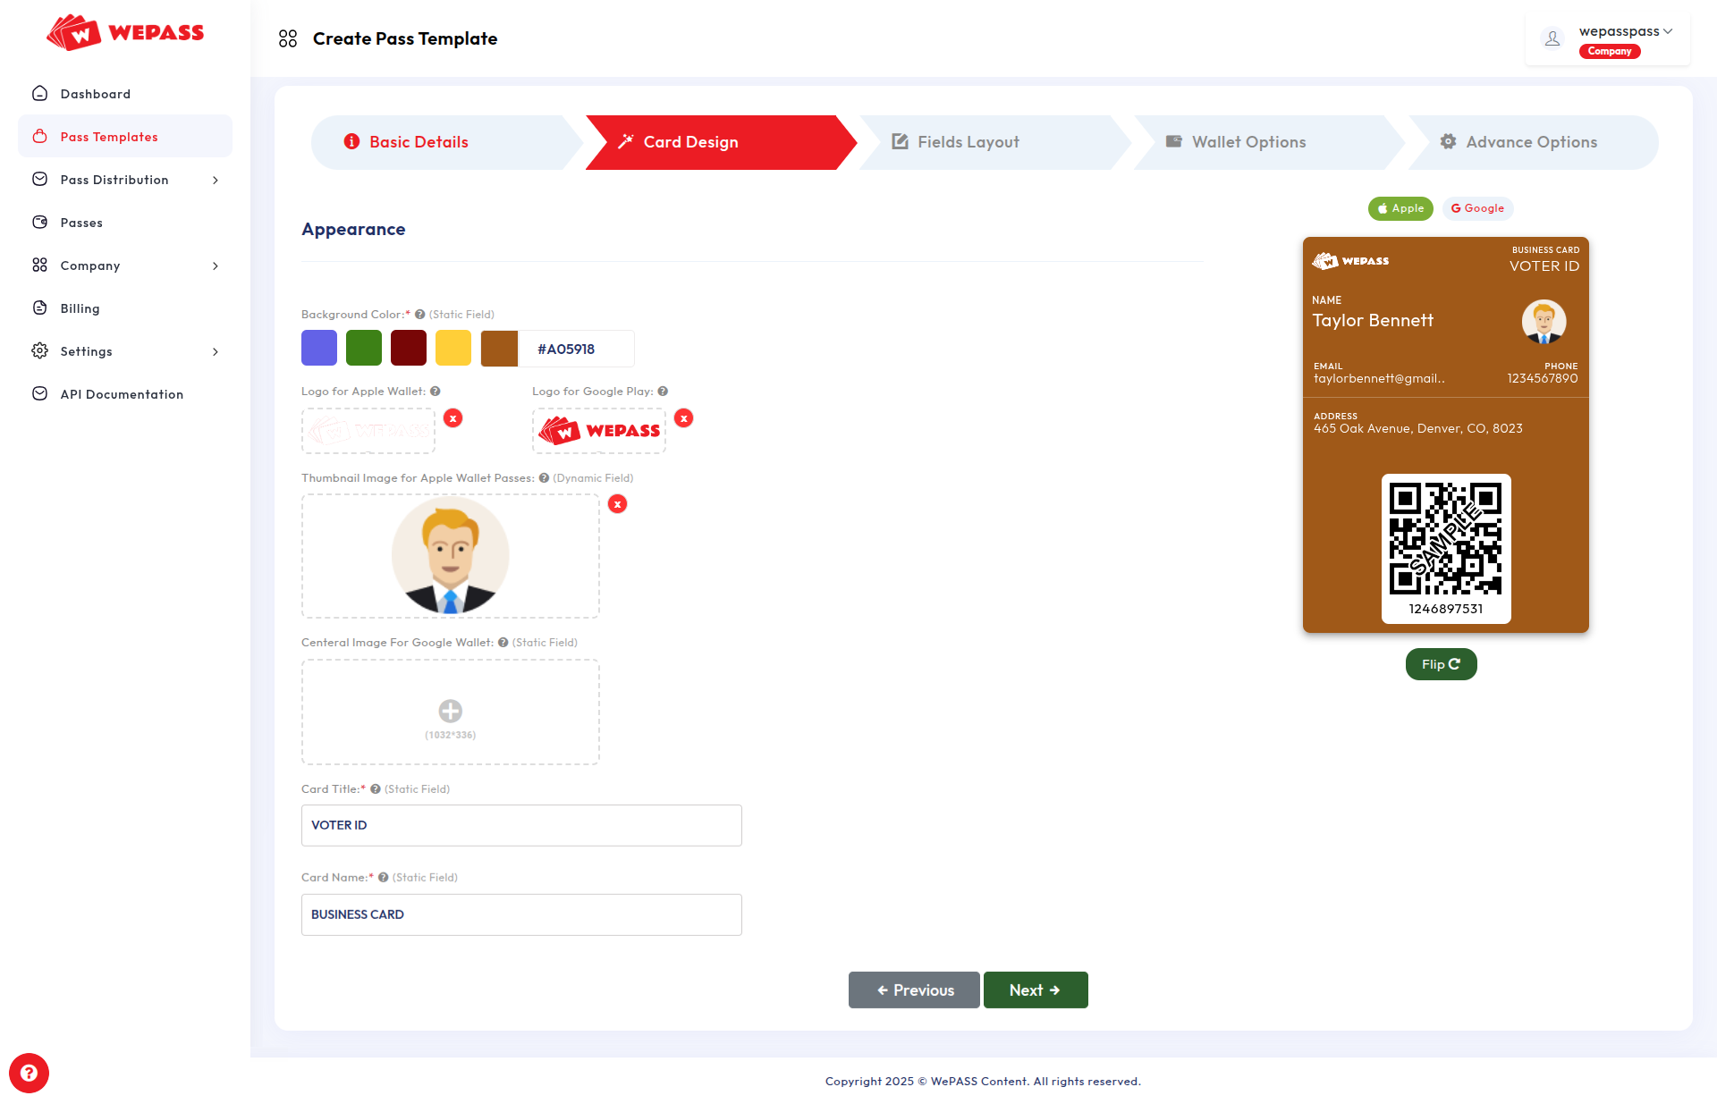Expand the Pass Distribution menu

(114, 179)
